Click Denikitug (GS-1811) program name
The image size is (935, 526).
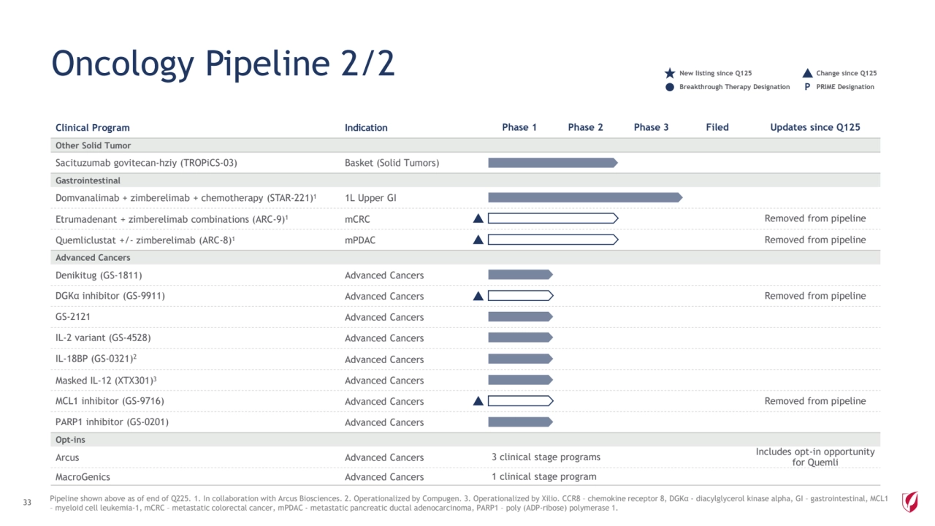point(99,275)
